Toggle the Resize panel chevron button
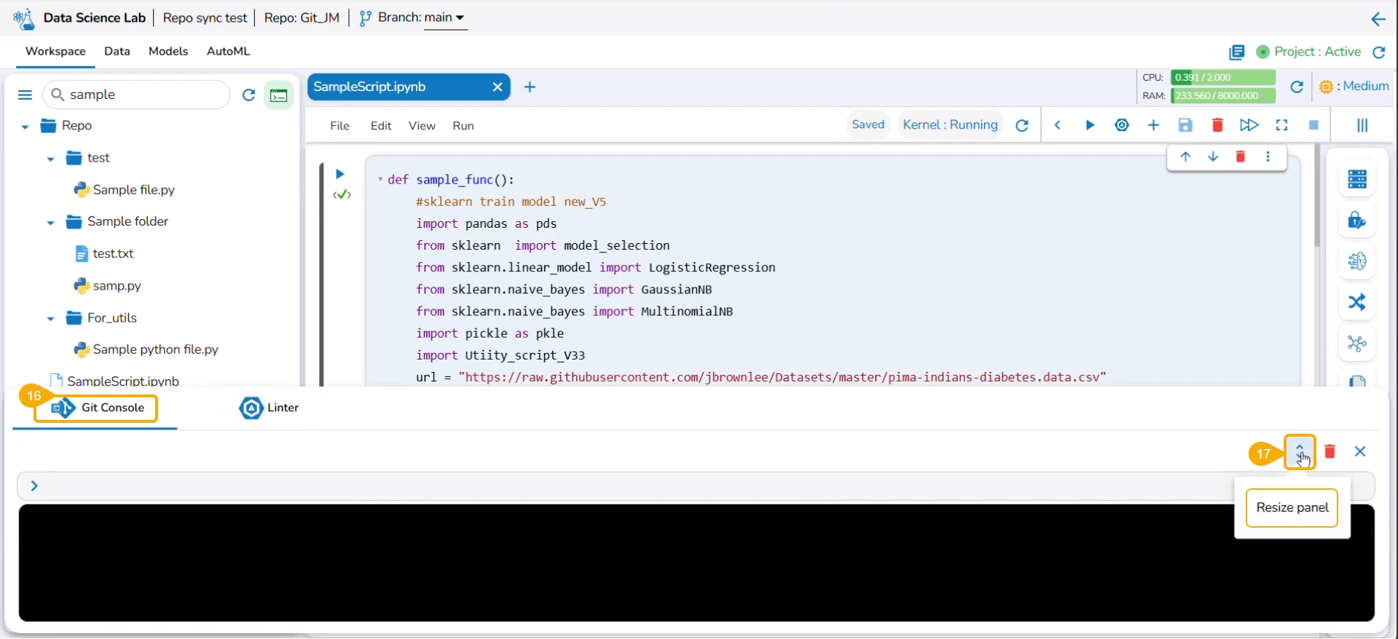The image size is (1398, 639). pyautogui.click(x=1300, y=452)
